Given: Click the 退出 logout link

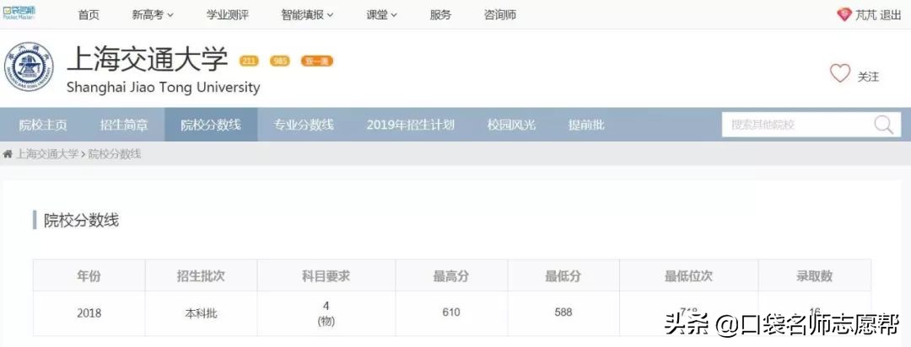Looking at the screenshot, I should 891,16.
